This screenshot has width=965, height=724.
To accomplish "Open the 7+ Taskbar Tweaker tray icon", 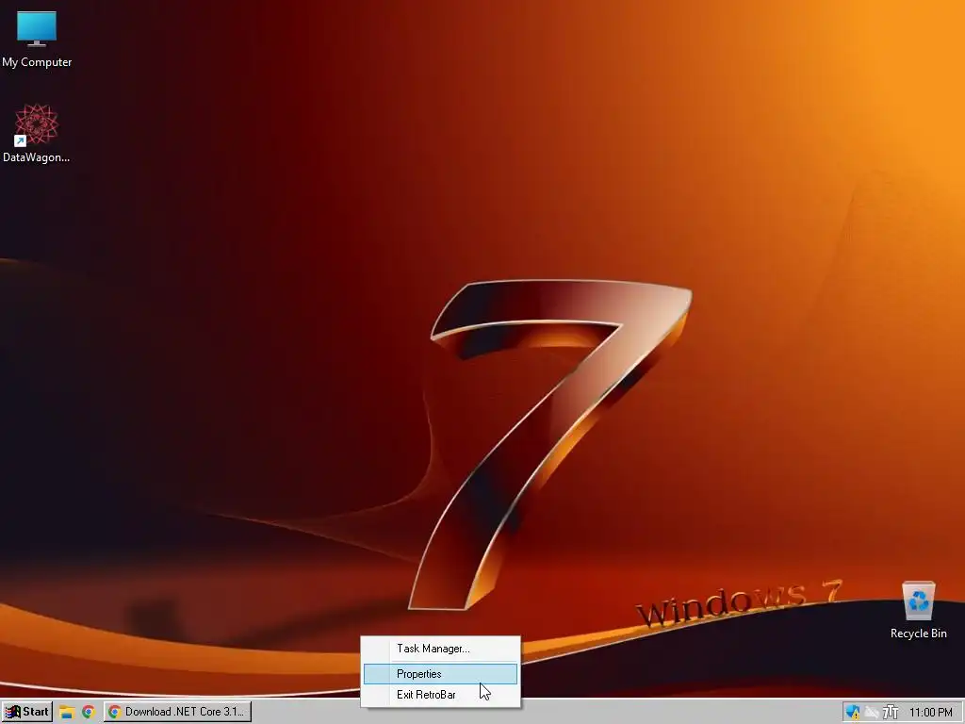I will click(x=891, y=713).
